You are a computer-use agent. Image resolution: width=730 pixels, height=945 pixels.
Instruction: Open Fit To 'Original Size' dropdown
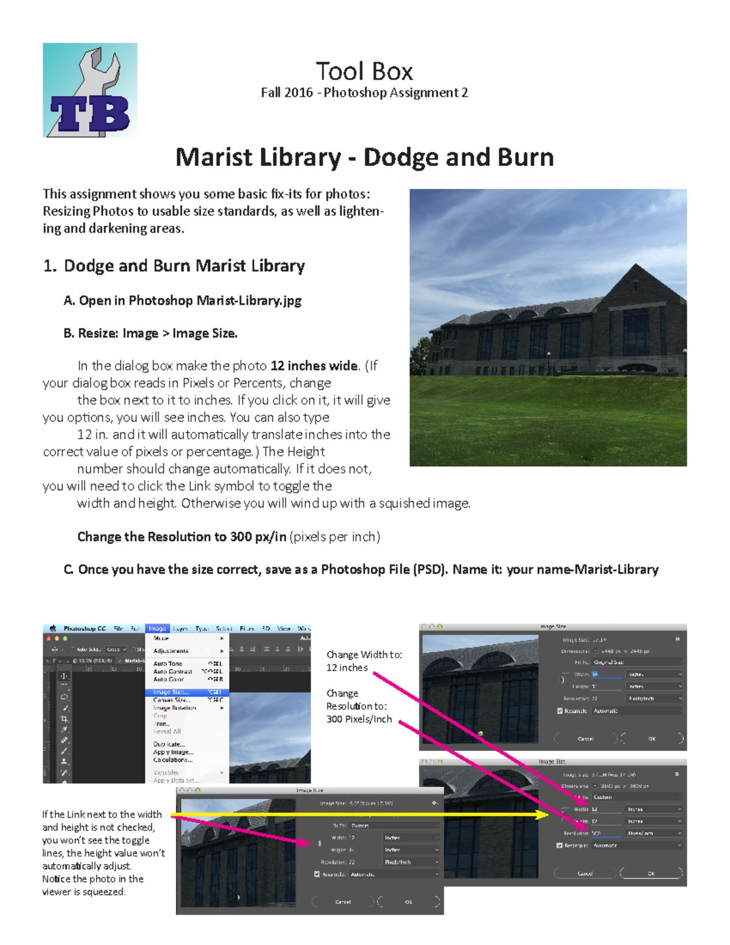(638, 662)
